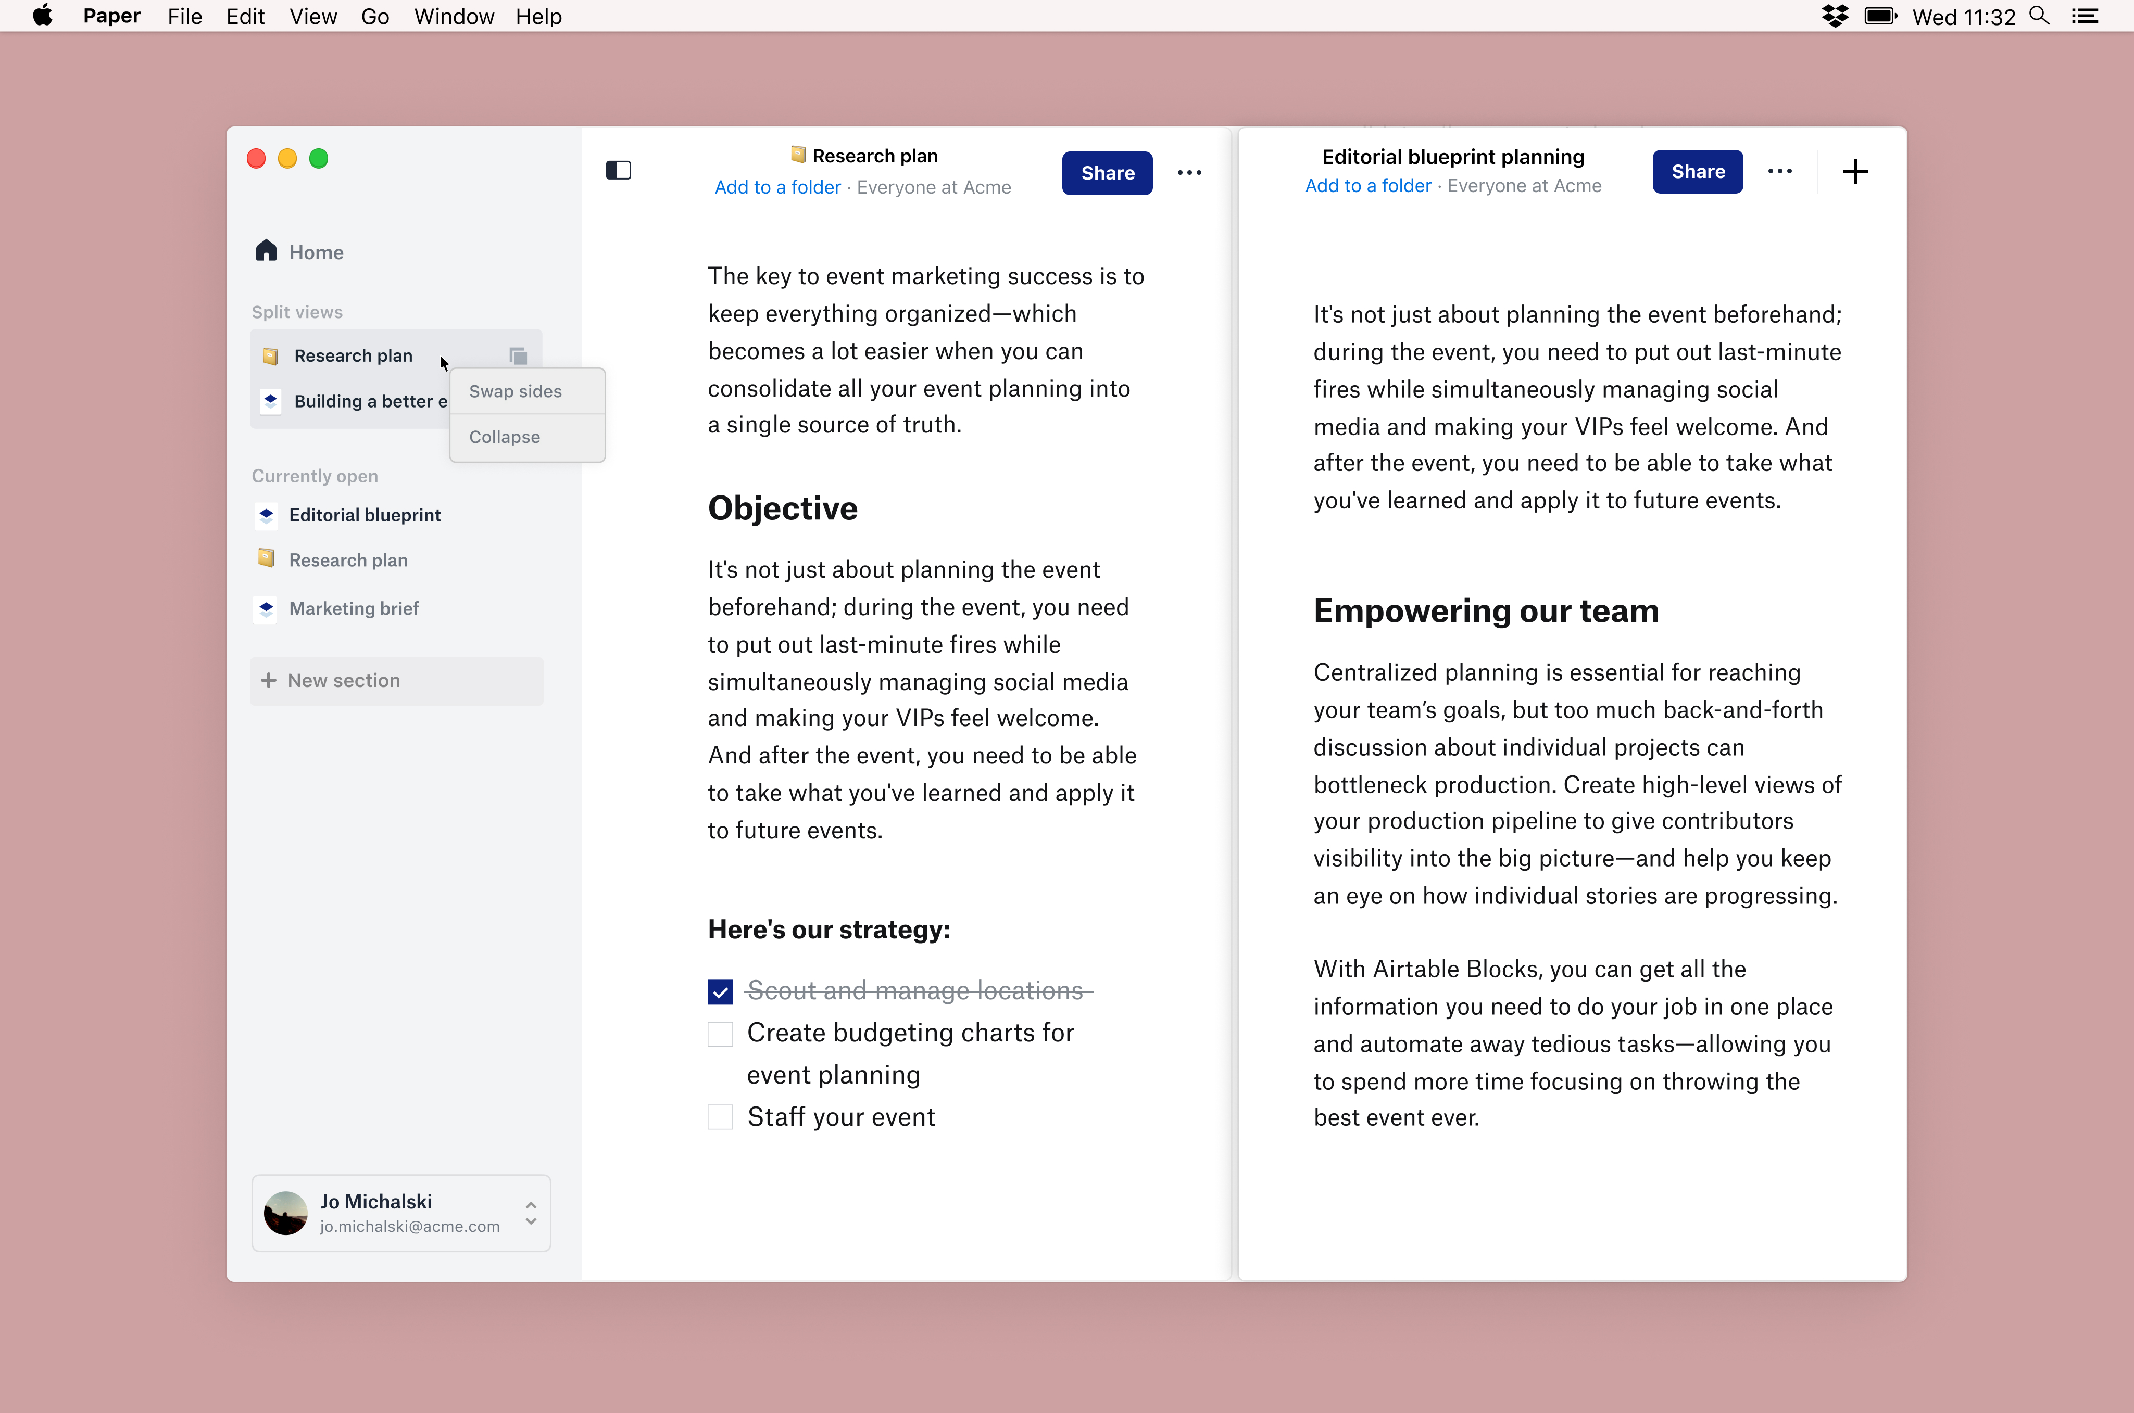Image resolution: width=2134 pixels, height=1413 pixels.
Task: Choose Collapse in the context menu
Action: 505,437
